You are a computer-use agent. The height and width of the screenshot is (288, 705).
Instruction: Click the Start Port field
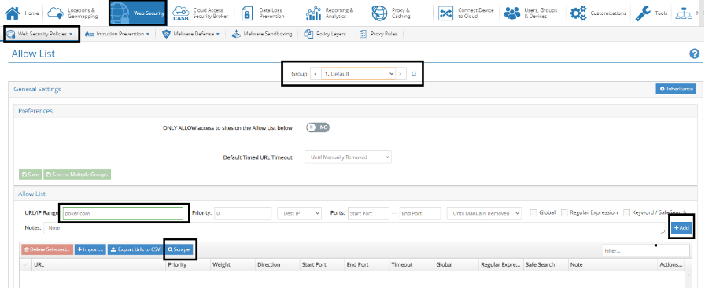[x=369, y=213]
